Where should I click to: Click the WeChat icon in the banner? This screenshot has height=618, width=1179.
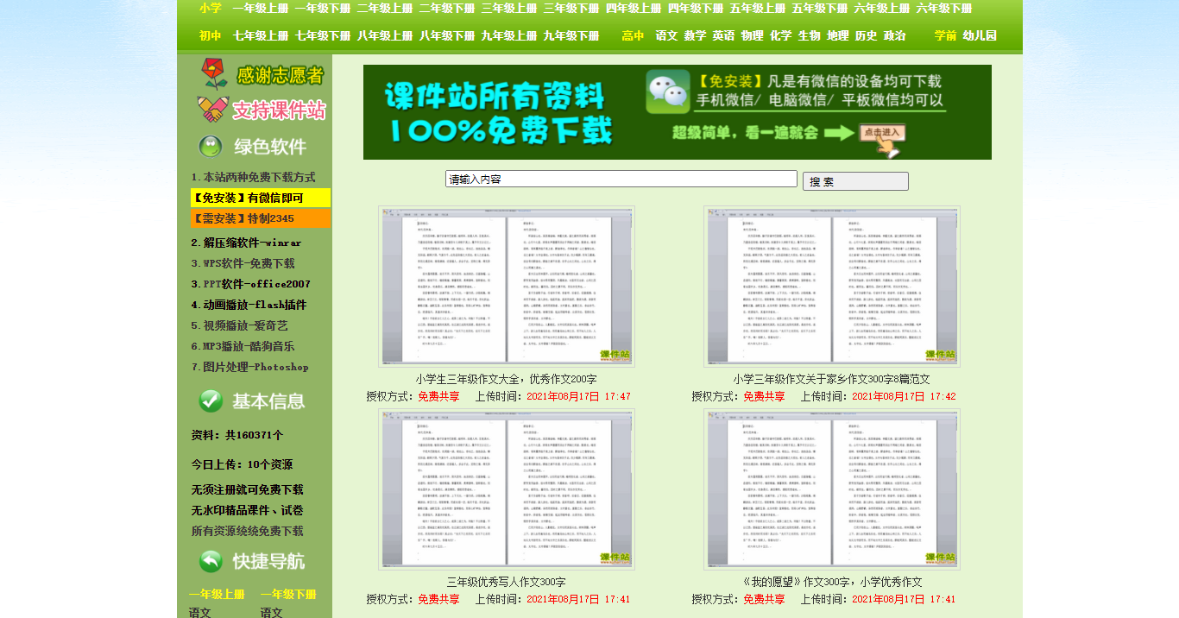[x=665, y=90]
